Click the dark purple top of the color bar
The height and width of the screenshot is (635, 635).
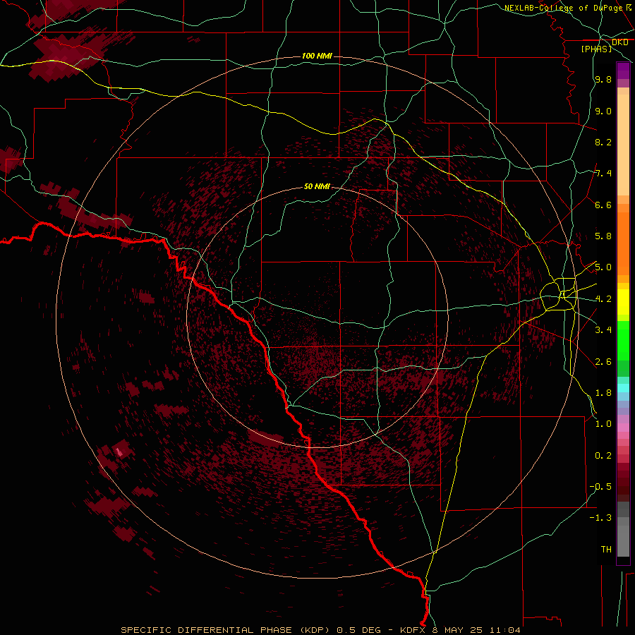[623, 71]
